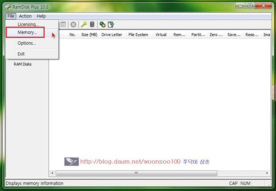Click the RamDisk Plus title bar icon
Image resolution: width=276 pixels, height=191 pixels.
click(x=8, y=7)
